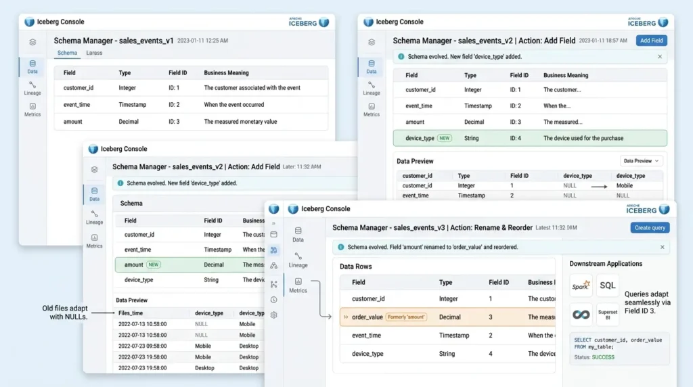The height and width of the screenshot is (387, 693).
Task: Click the SUCCESS status text
Action: pyautogui.click(x=603, y=357)
